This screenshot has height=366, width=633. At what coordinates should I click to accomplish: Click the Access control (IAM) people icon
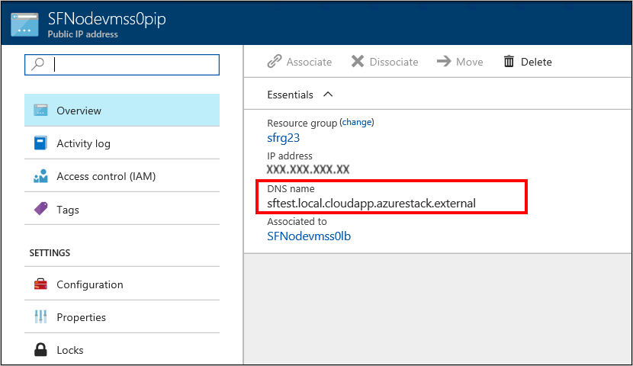pyautogui.click(x=40, y=176)
